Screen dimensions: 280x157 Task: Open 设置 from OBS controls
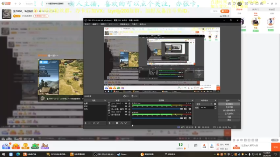pos(229,117)
